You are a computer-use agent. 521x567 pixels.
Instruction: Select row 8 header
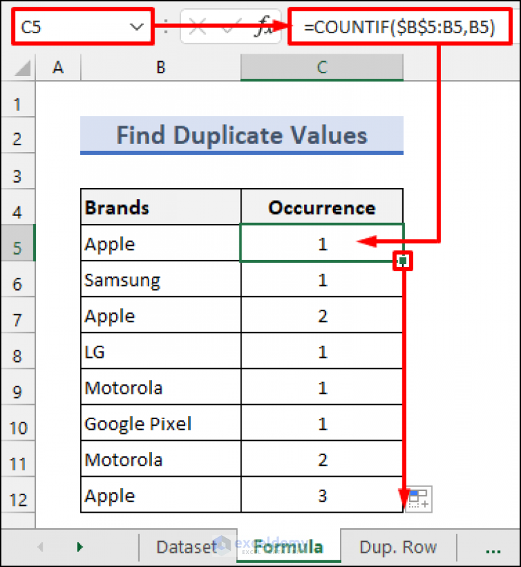18,351
